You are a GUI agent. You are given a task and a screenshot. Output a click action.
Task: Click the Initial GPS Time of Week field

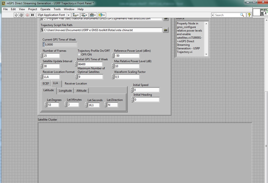[90, 64]
